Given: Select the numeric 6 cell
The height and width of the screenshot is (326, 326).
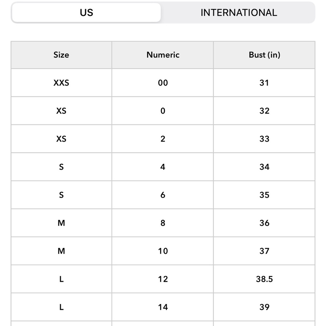Looking at the screenshot, I should (163, 195).
